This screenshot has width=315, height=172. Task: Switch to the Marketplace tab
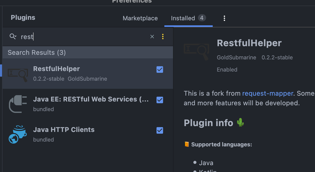click(x=140, y=18)
